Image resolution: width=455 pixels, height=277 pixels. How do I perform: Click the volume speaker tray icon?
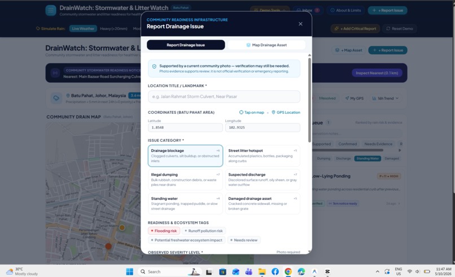(x=417, y=271)
